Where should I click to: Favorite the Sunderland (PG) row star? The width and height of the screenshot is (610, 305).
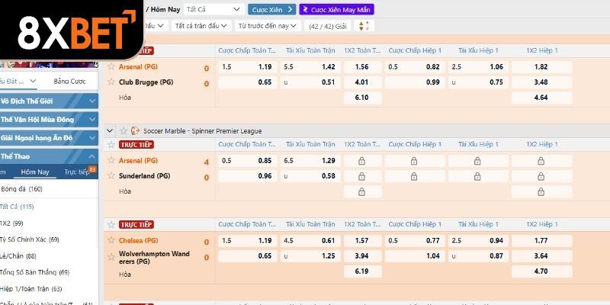coord(111,176)
